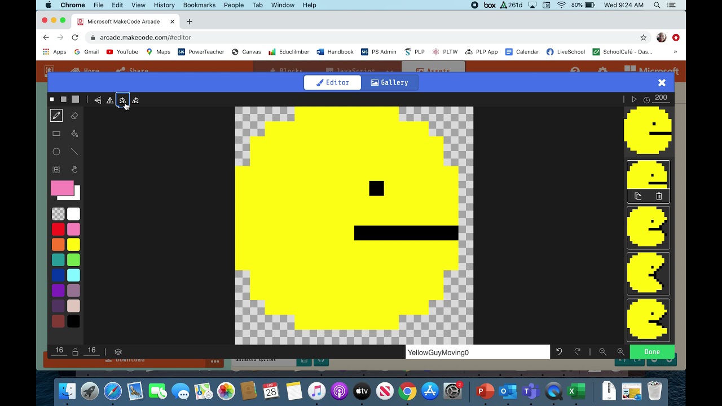
Task: Reload the current page
Action: coord(75,37)
